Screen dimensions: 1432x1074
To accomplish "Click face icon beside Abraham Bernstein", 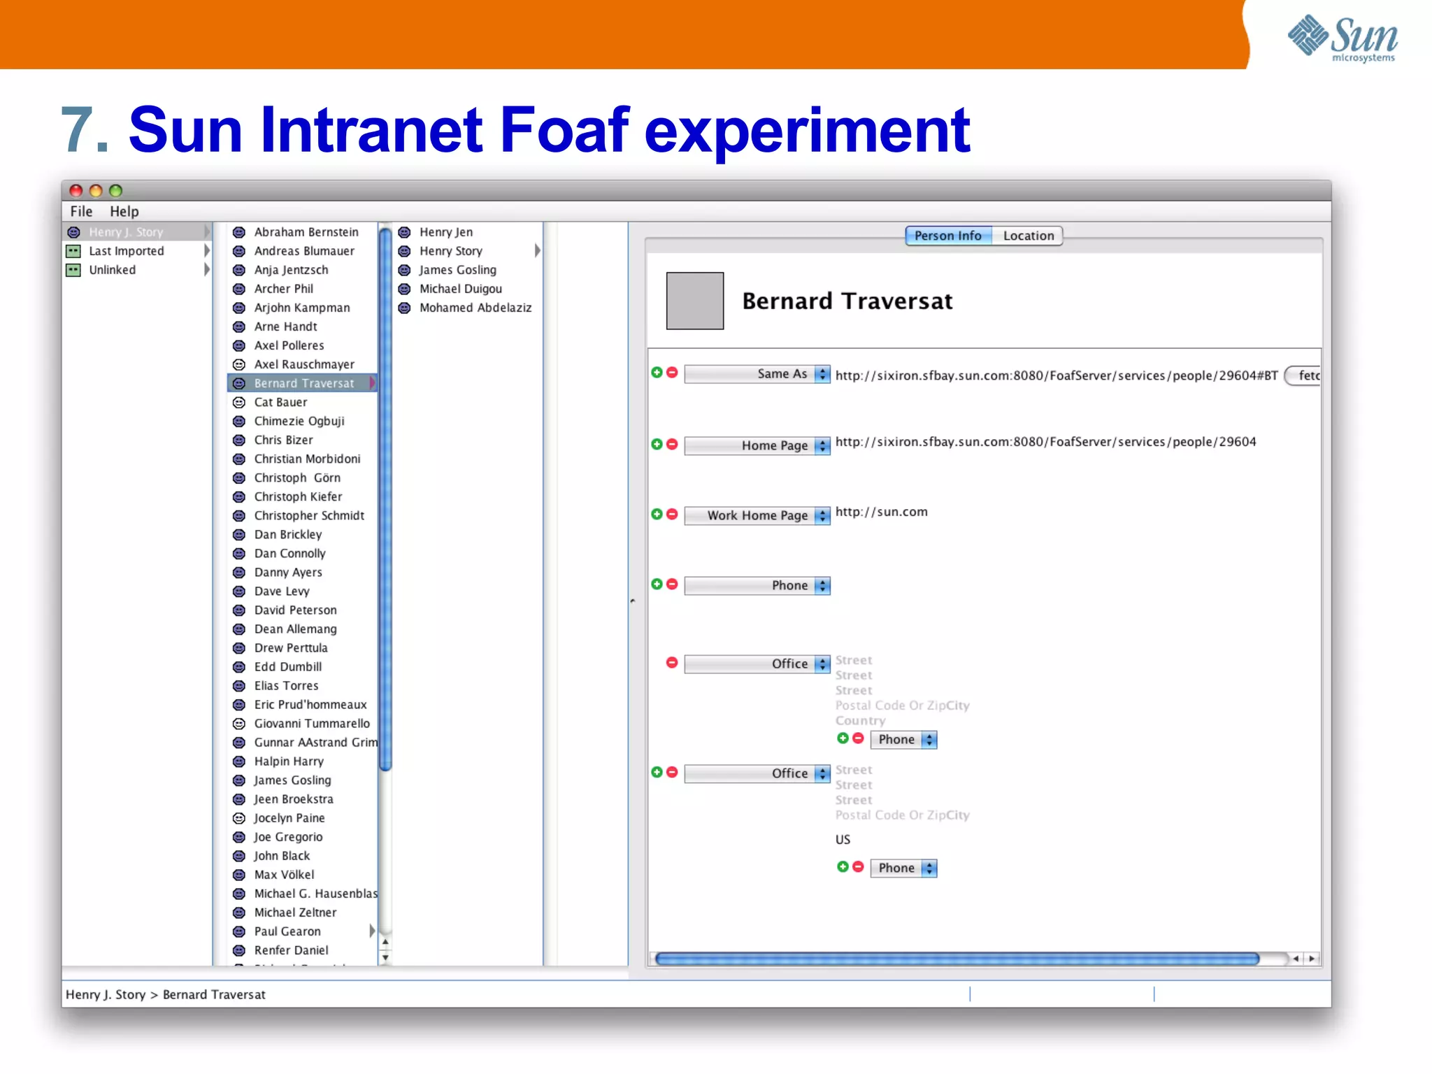I will point(239,232).
